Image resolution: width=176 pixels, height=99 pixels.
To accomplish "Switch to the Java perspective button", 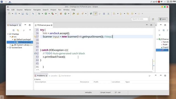I will [163, 19].
